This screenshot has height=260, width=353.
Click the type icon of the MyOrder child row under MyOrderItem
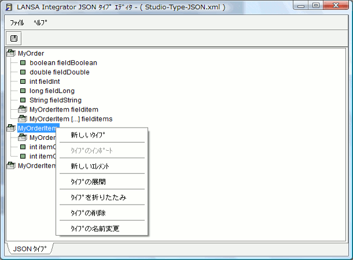23,138
